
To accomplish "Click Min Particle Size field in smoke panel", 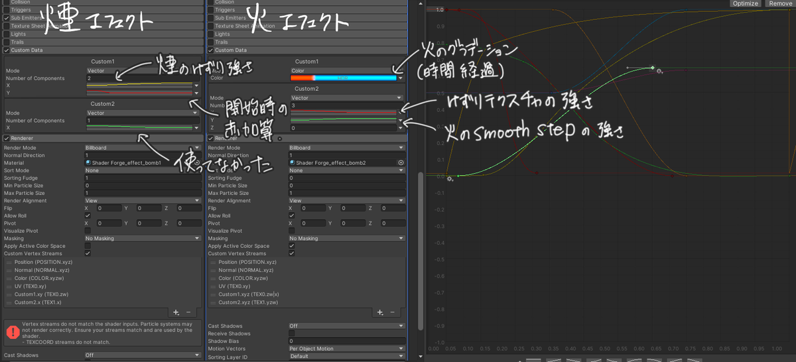I will 143,186.
